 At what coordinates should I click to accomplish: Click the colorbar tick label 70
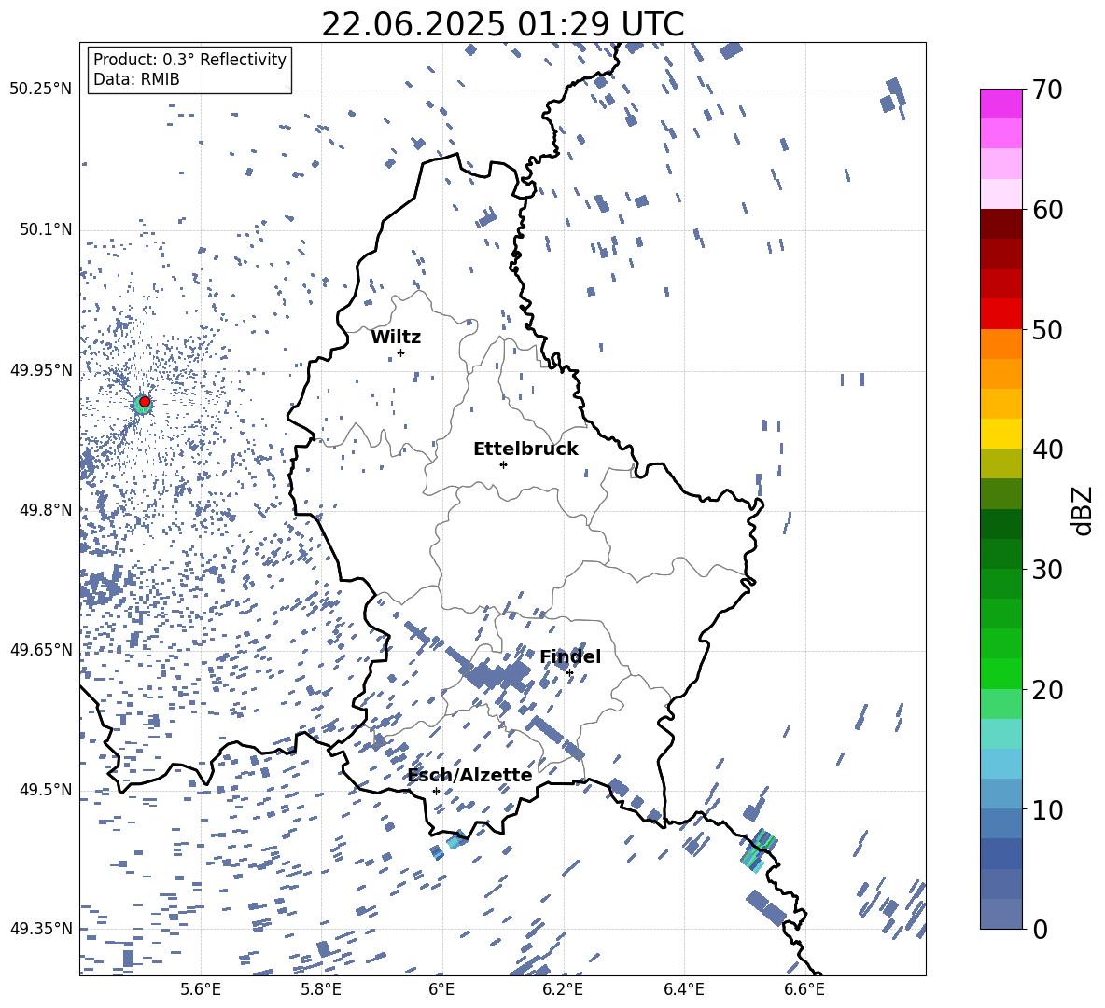(1046, 90)
